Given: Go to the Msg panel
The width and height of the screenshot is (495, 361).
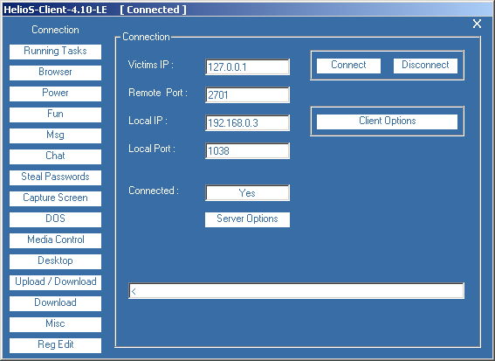Looking at the screenshot, I should [x=55, y=135].
